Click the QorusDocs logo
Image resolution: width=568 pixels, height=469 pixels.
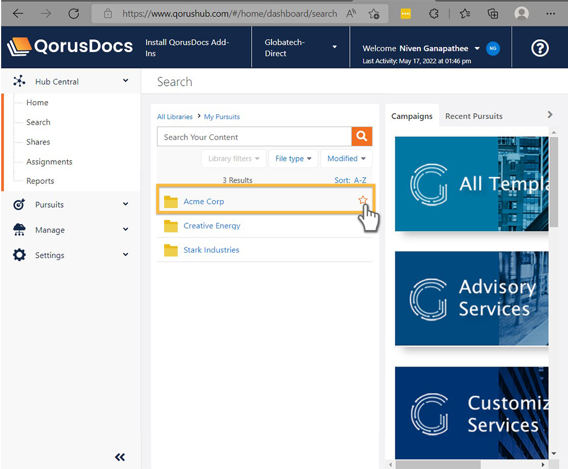[x=70, y=47]
